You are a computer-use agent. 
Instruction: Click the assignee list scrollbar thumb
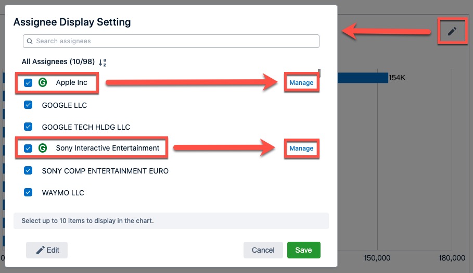319,72
